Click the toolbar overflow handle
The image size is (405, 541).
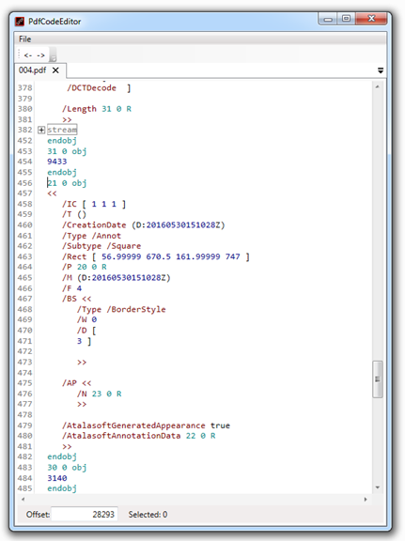[53, 55]
